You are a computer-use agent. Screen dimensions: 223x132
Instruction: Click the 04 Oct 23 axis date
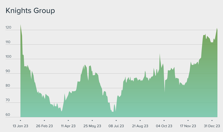pyautogui.click(x=164, y=126)
